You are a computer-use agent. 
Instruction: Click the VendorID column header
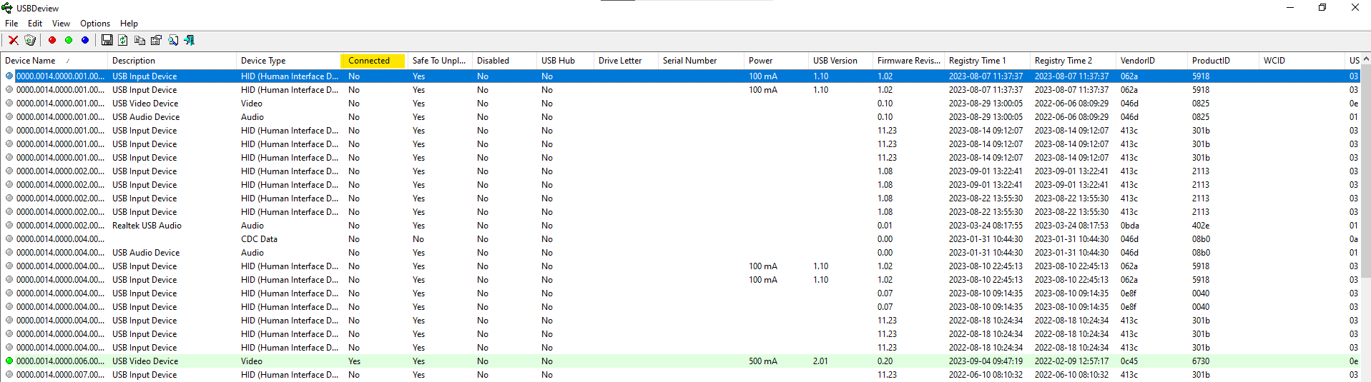[1137, 61]
